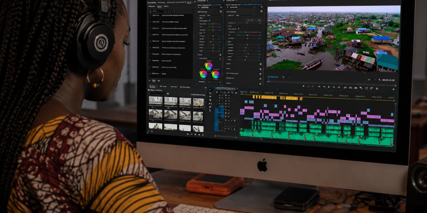The height and width of the screenshot is (213, 427).
Task: Select yellow-vested worker thumbnail in Project panel
Action: point(198,102)
